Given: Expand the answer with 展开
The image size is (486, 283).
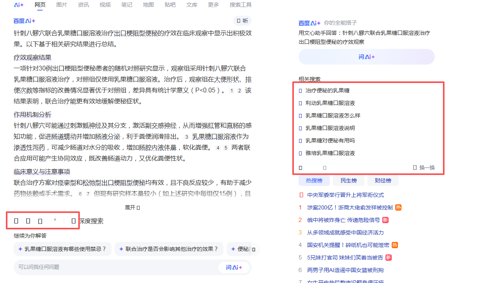Looking at the screenshot, I should pos(132,207).
